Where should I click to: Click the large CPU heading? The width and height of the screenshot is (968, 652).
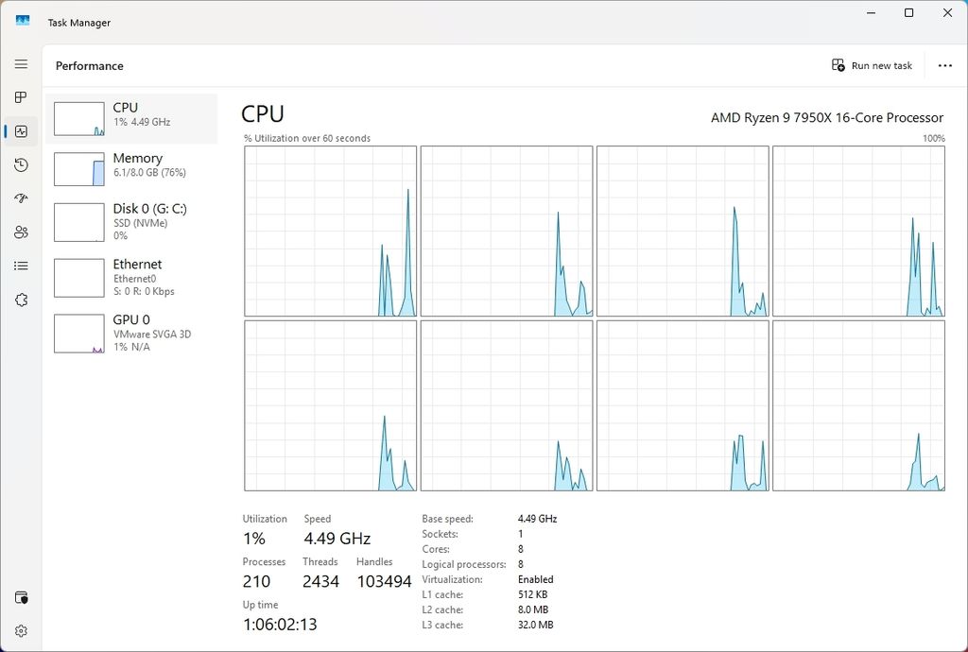(x=263, y=114)
